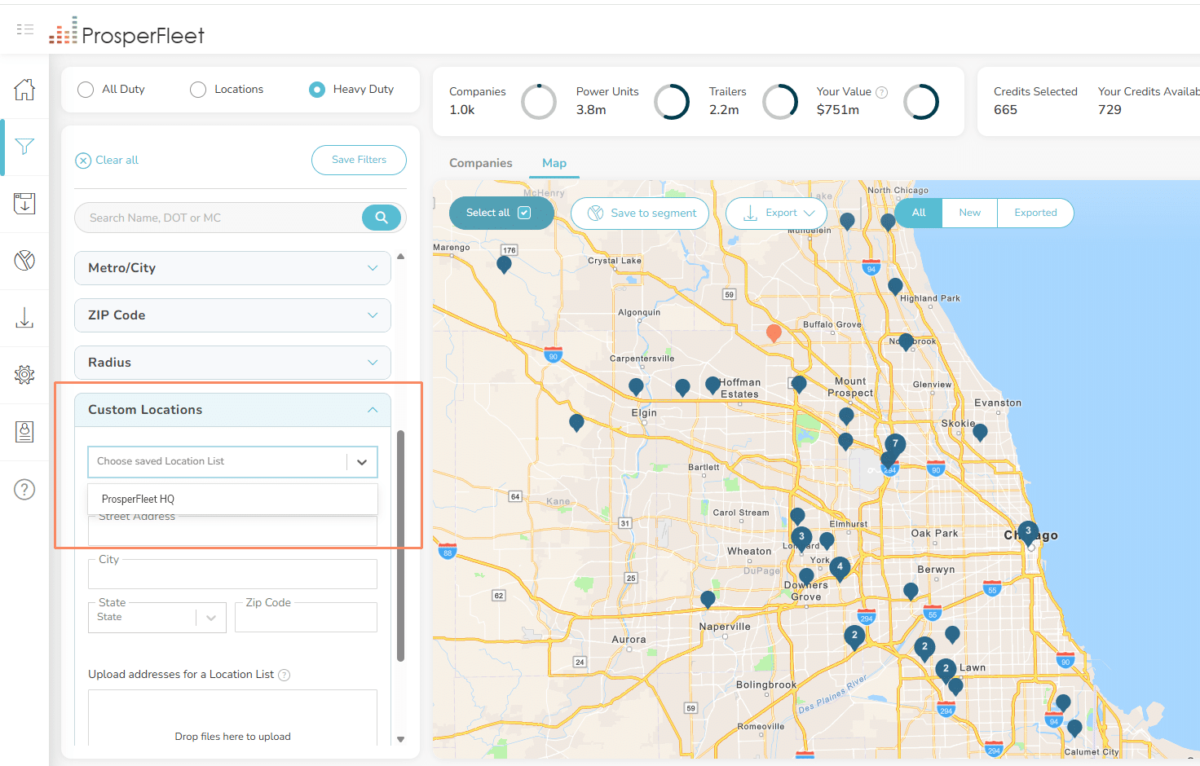The height and width of the screenshot is (766, 1200).
Task: Click the cluster marker 3 near Lombard
Action: [x=801, y=538]
